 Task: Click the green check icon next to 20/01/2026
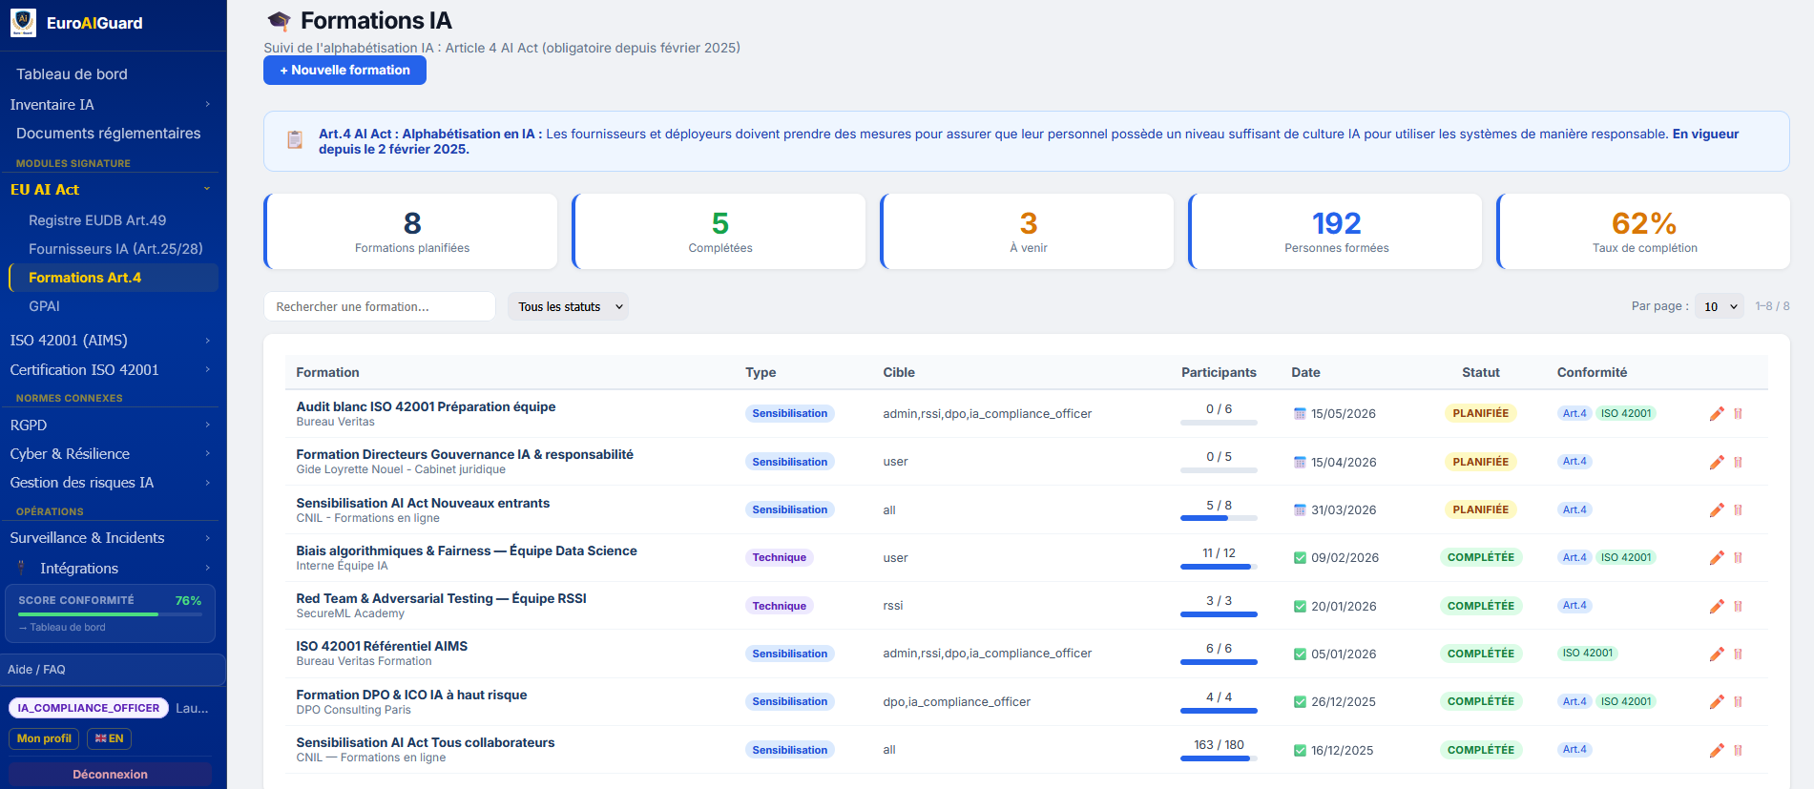pos(1300,606)
